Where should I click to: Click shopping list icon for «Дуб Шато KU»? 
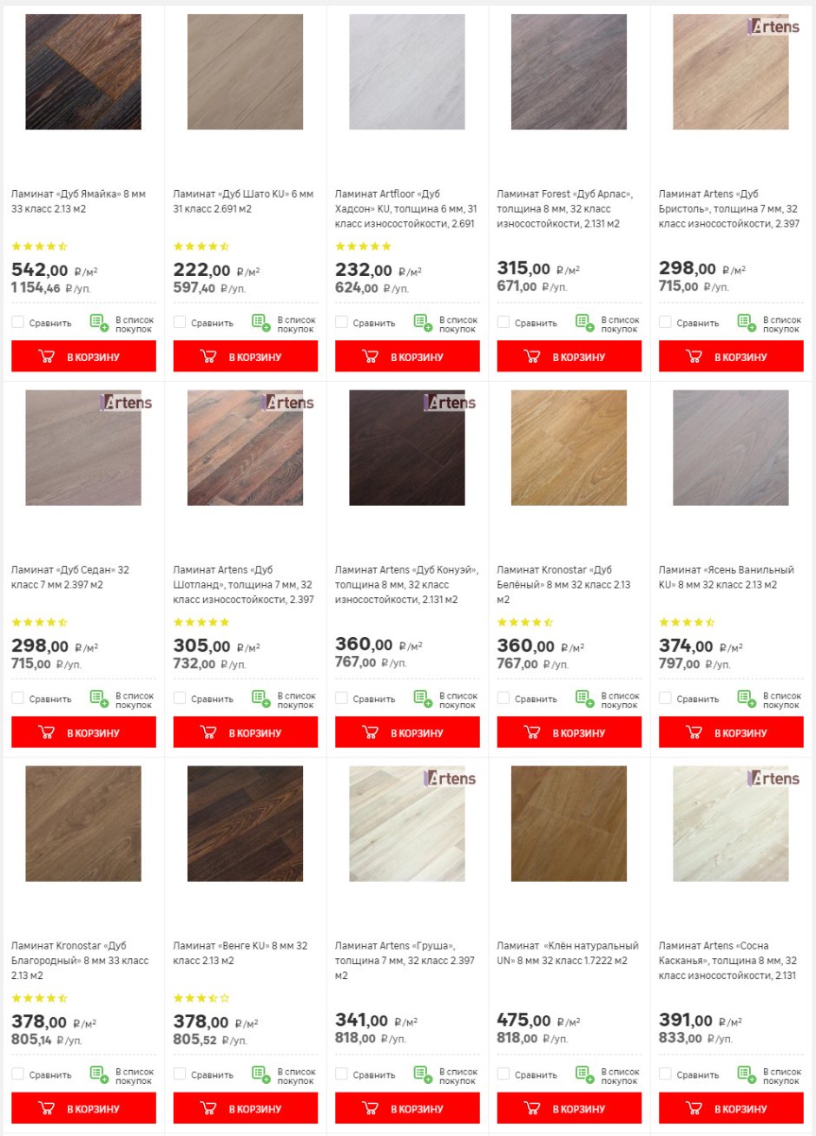click(261, 323)
